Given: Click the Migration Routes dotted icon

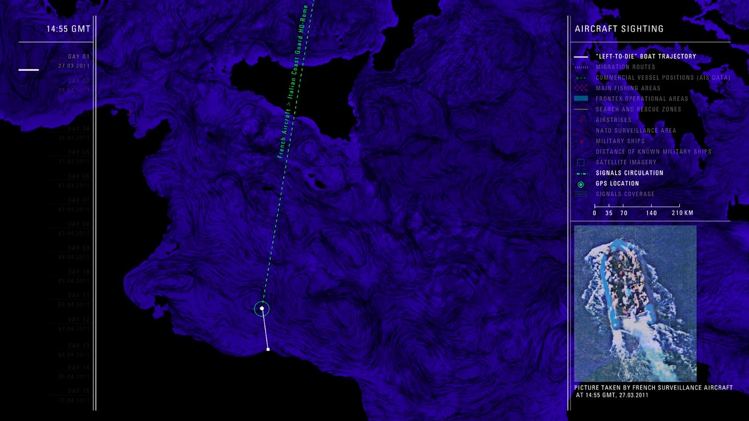Looking at the screenshot, I should click(x=581, y=67).
